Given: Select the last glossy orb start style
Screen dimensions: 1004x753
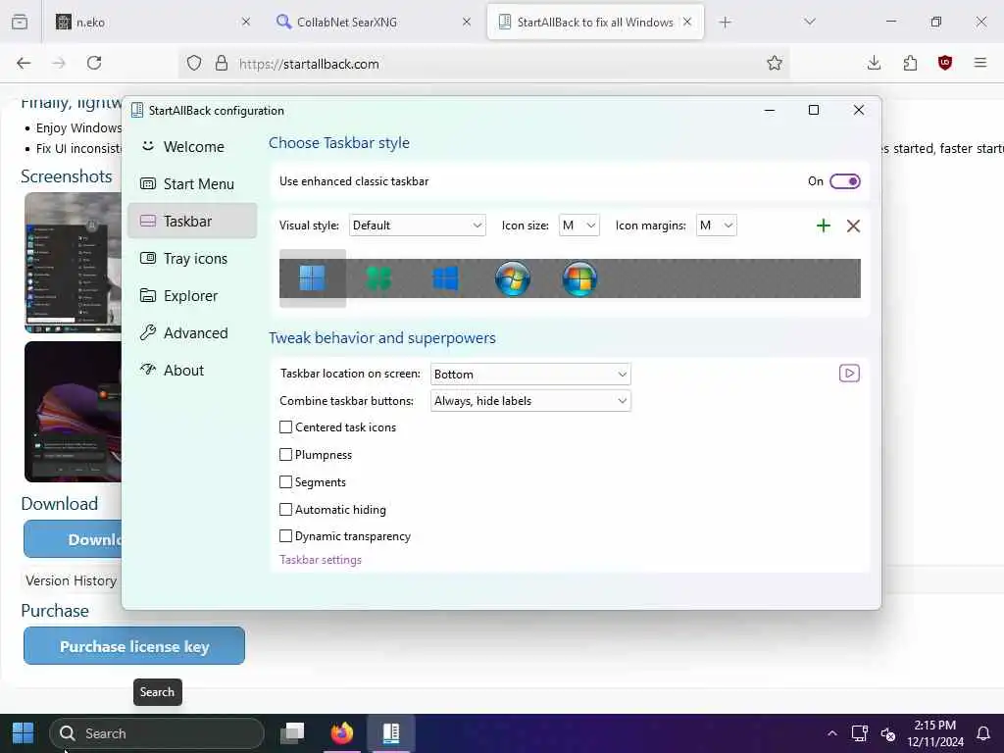Looking at the screenshot, I should click(579, 278).
